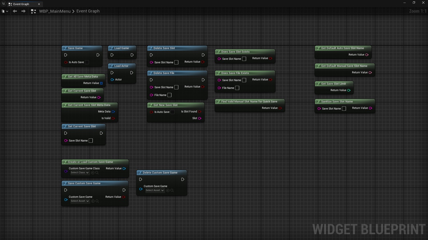Image resolution: width=428 pixels, height=240 pixels.
Task: Click Return Value pin on Get Save Slot Limit
Action: (x=349, y=90)
